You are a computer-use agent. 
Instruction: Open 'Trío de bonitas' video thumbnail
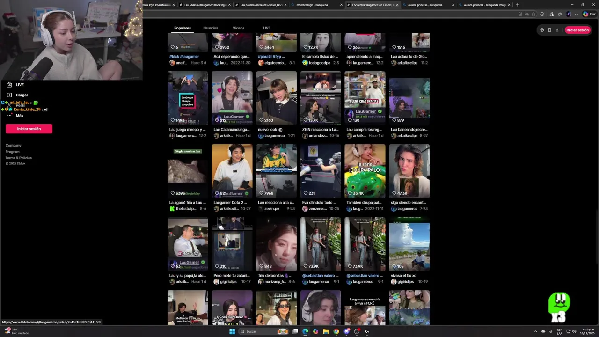pos(276,244)
